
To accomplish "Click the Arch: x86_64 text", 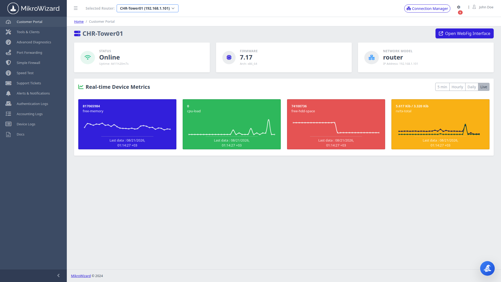I will click(x=248, y=64).
